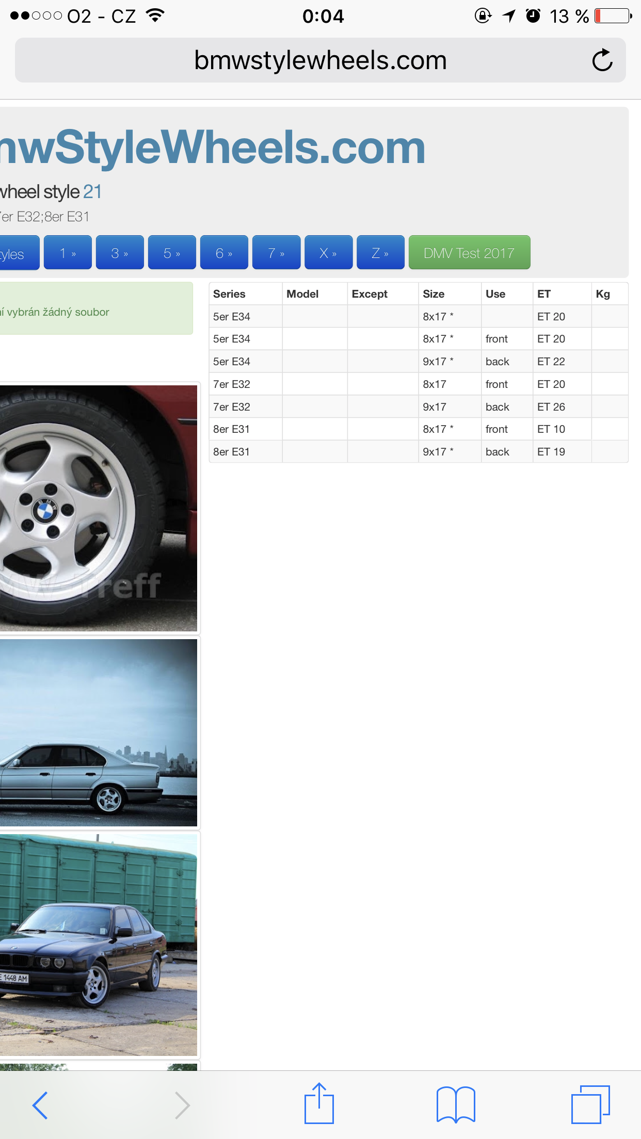641x1139 pixels.
Task: Select 8er E31 in the ET 10 row
Action: [245, 429]
